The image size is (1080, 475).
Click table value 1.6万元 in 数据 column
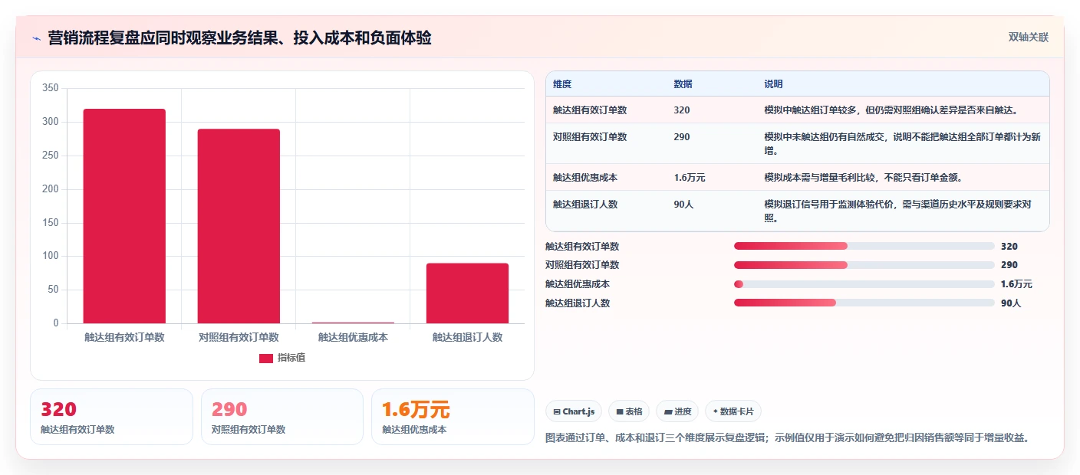point(690,178)
